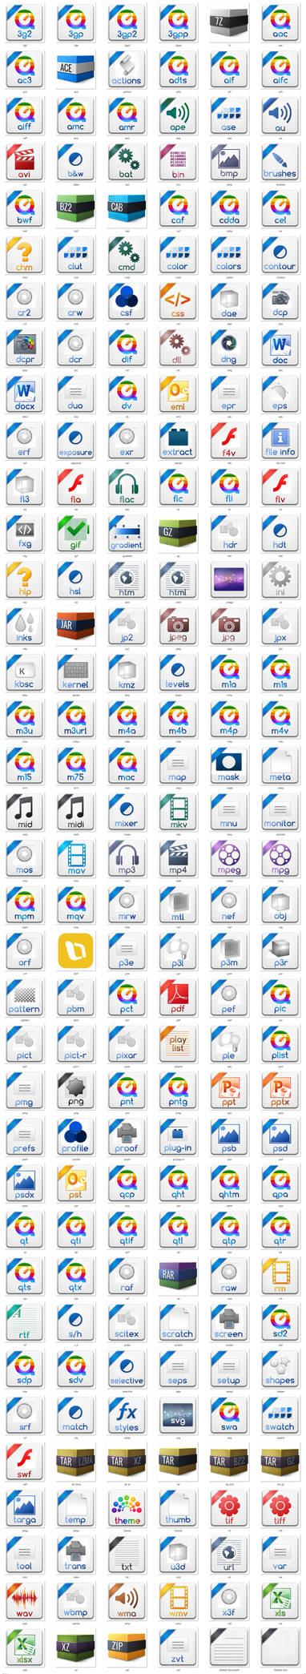Select the docx Word document icon
Image resolution: width=306 pixels, height=1674 pixels.
pos(24,395)
